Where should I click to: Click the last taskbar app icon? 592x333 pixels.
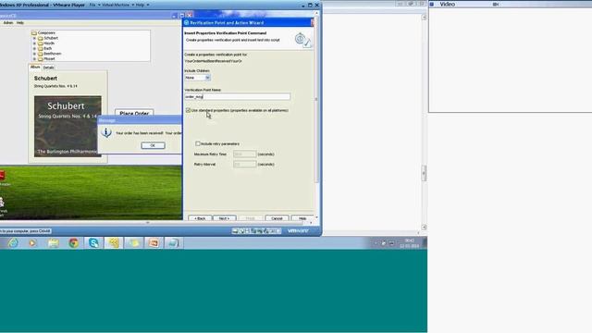173,242
